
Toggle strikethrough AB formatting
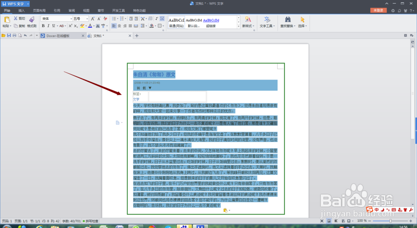[61, 26]
